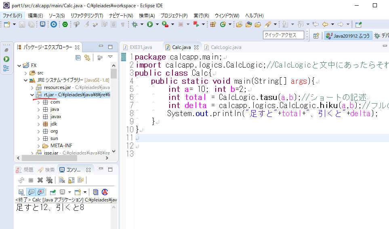Expand the src folder in FX project

click(26, 73)
